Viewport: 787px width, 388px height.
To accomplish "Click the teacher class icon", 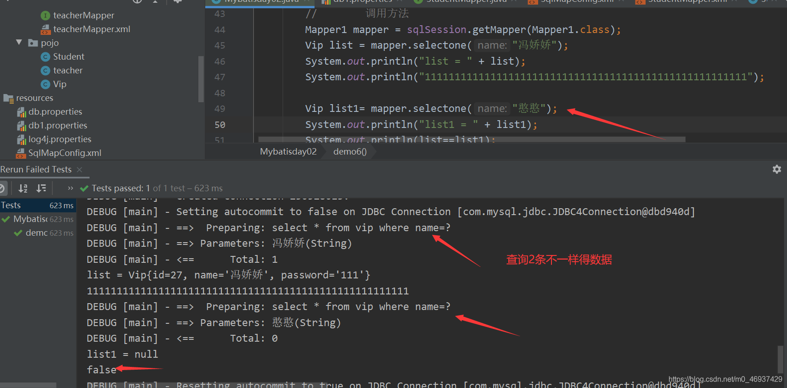I will [45, 71].
